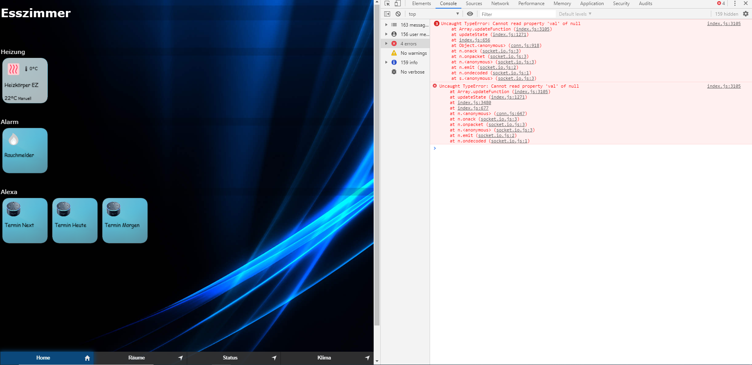Image resolution: width=752 pixels, height=365 pixels.
Task: Expand the 4 errors group
Action: coord(386,44)
